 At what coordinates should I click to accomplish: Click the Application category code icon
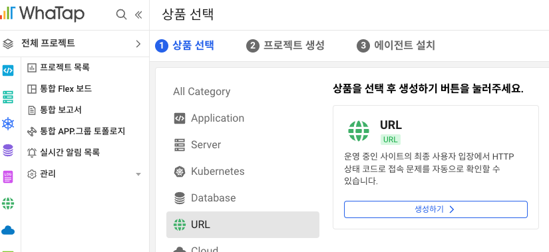coord(180,118)
